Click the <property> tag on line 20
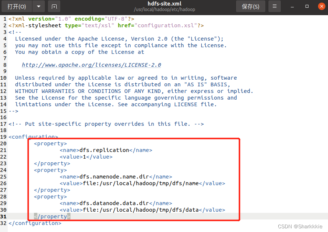 pos(50,144)
